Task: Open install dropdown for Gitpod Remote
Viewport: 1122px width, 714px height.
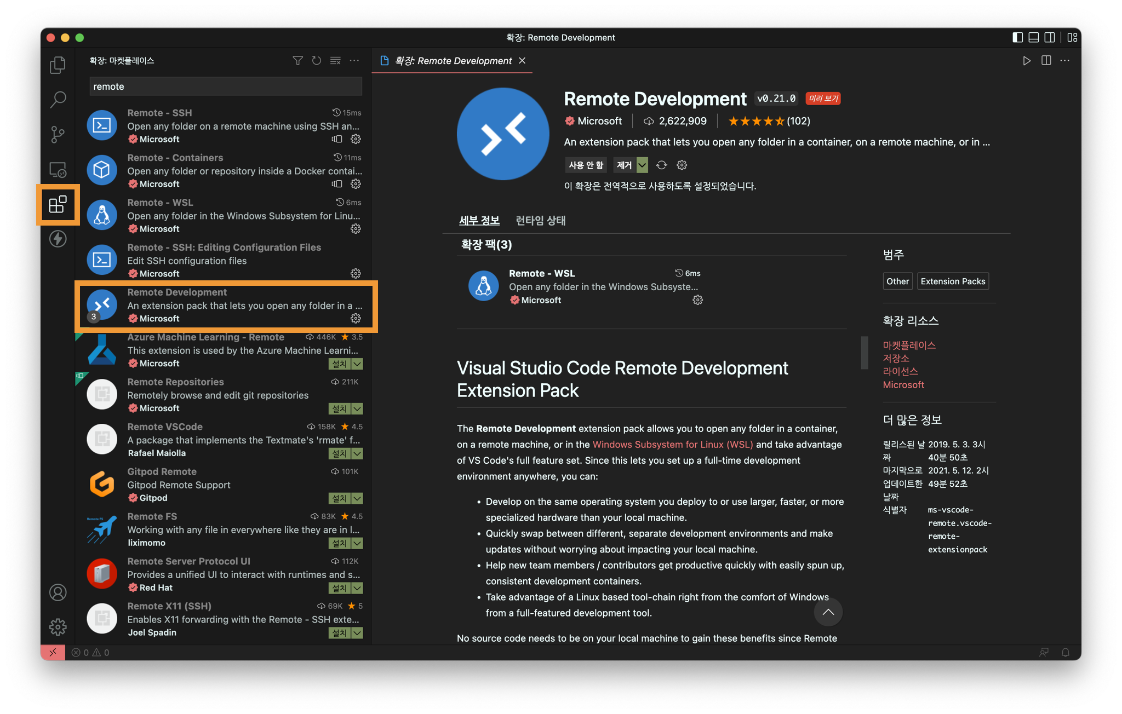Action: click(357, 498)
